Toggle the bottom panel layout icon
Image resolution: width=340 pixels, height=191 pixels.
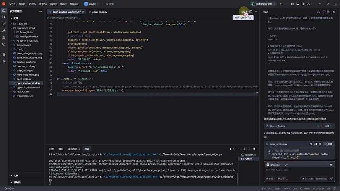point(298,4)
